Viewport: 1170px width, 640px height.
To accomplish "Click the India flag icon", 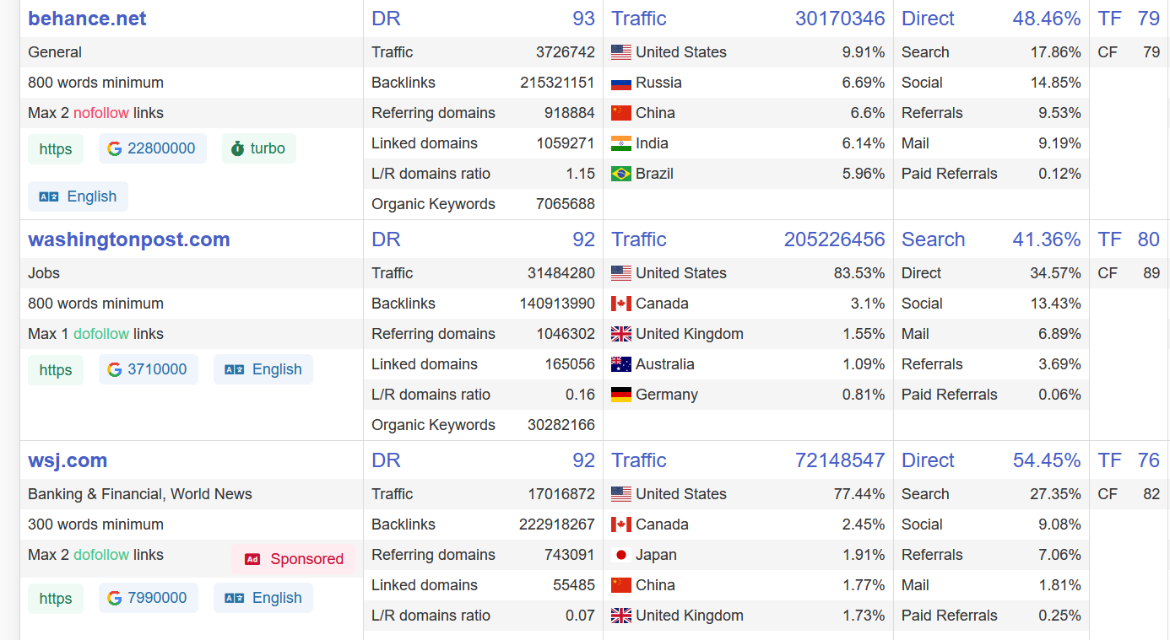I will [x=621, y=143].
